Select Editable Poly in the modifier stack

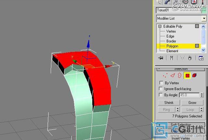click(x=173, y=26)
